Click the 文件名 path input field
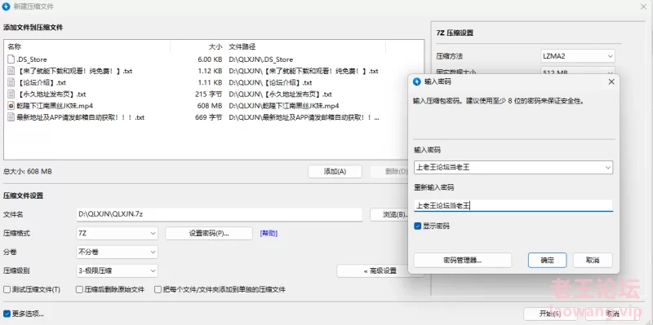The image size is (653, 325). click(219, 214)
